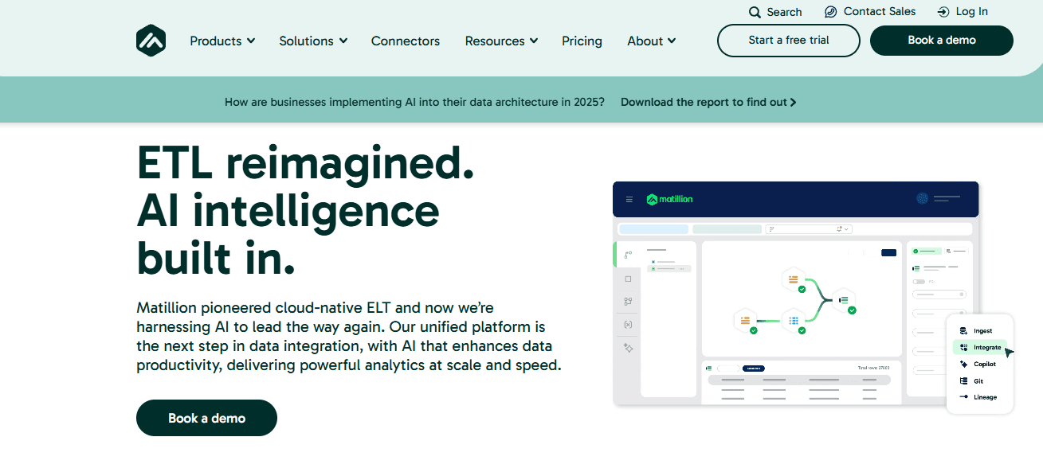Expand the Solutions menu

(x=313, y=41)
